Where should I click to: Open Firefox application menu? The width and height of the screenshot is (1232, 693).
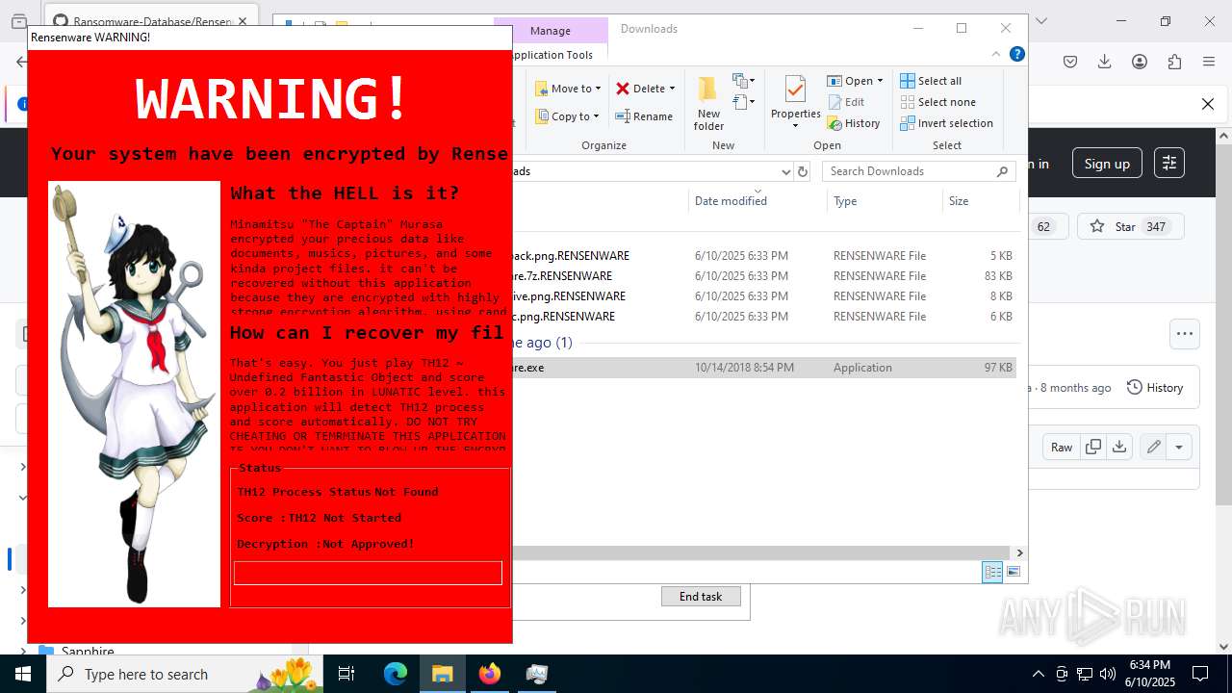click(x=1209, y=62)
